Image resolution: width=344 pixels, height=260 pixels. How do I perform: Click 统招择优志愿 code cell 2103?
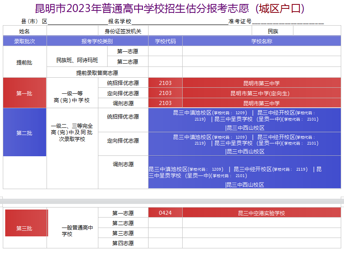[165, 83]
